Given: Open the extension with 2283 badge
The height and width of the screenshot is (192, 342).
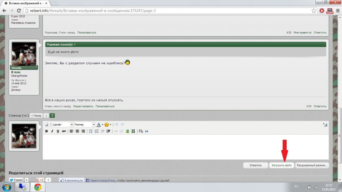Looking at the screenshot, I should (330, 11).
